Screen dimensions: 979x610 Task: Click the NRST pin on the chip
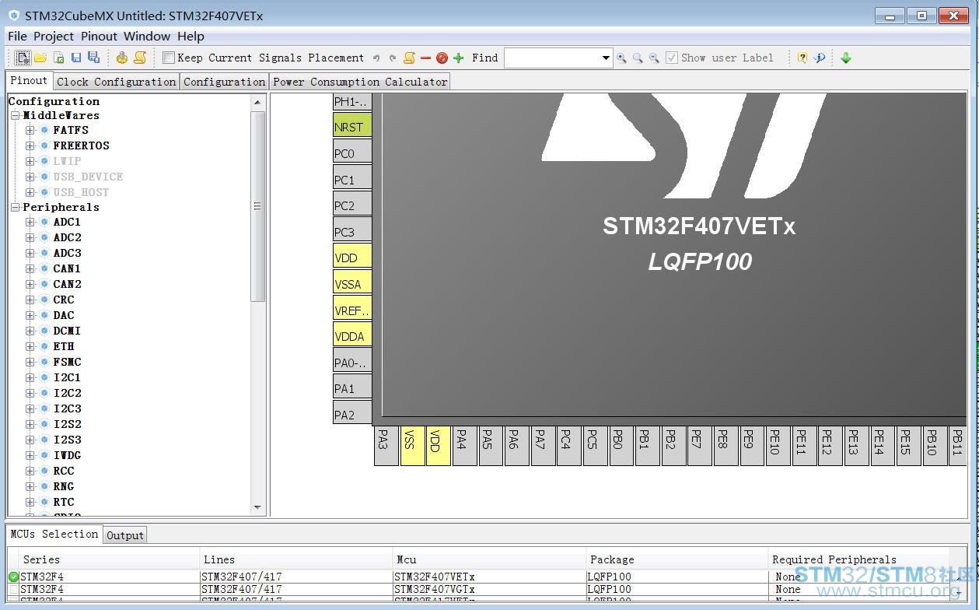tap(352, 126)
